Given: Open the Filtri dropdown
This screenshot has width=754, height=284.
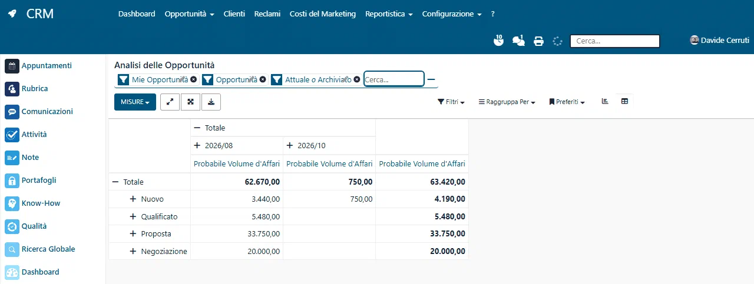Looking at the screenshot, I should coord(451,102).
